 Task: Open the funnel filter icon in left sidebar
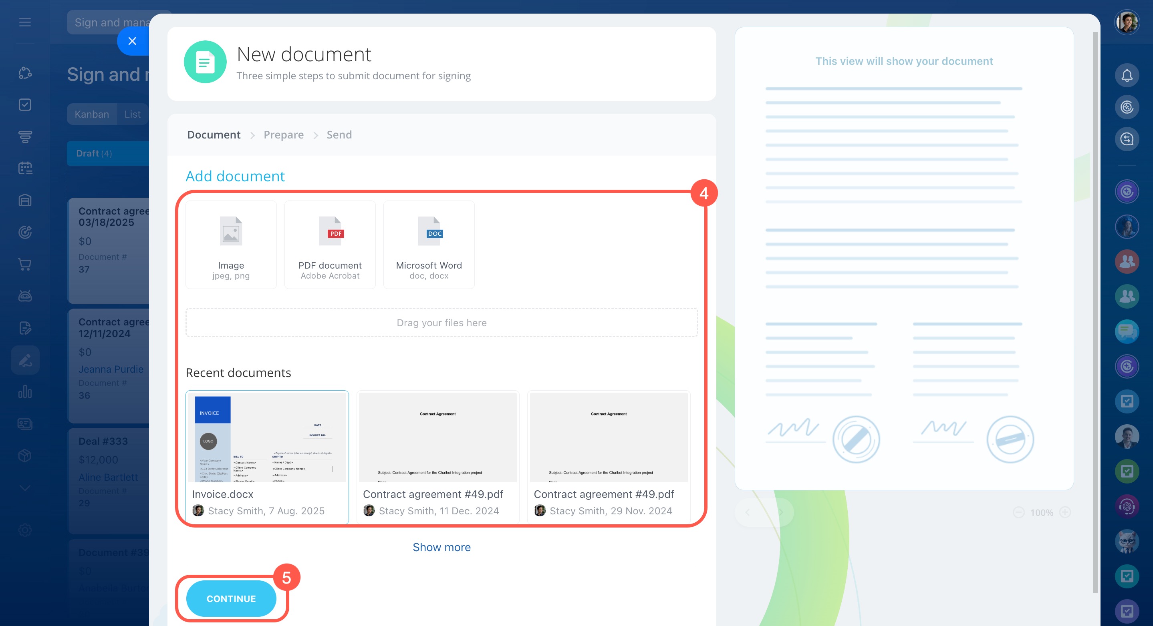[25, 137]
